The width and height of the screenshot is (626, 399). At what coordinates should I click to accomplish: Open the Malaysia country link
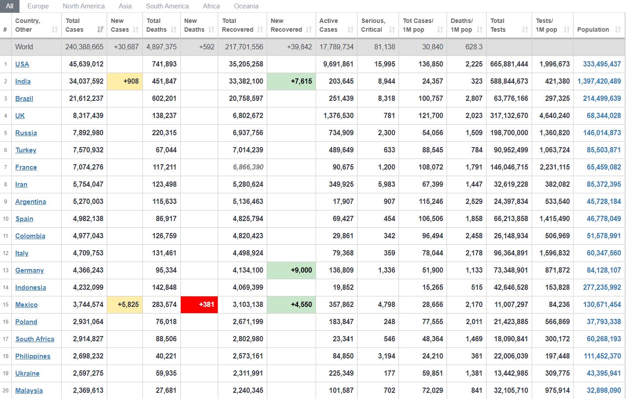(x=29, y=390)
